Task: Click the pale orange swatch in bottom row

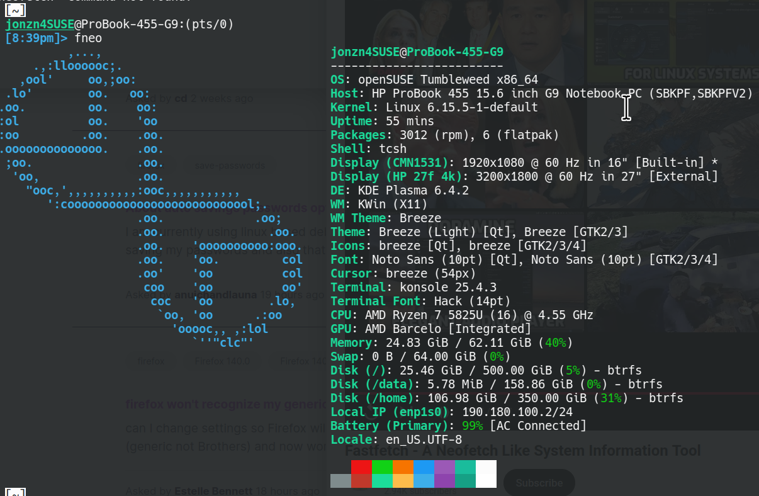Action: pos(403,481)
